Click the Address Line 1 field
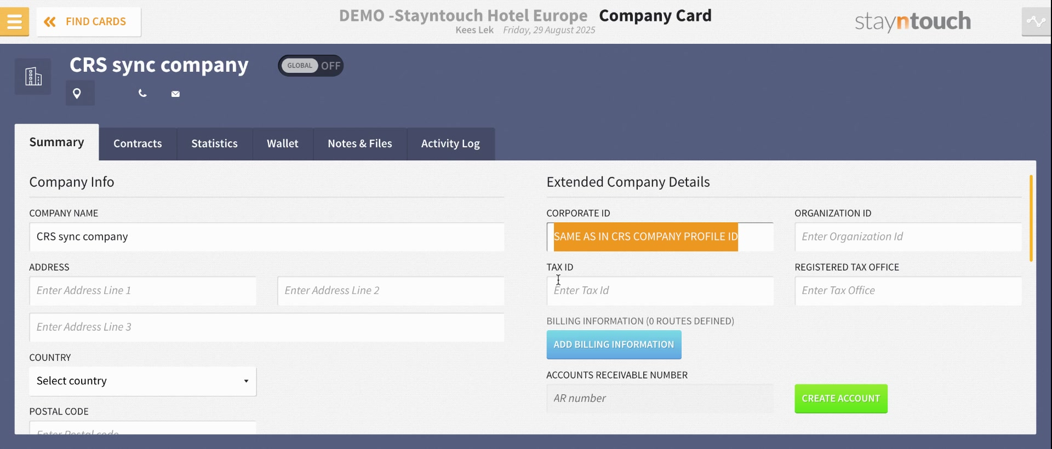The image size is (1052, 449). [x=142, y=291]
